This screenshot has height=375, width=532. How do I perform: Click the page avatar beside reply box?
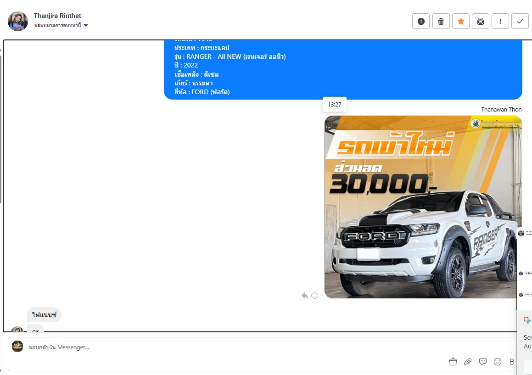[17, 347]
